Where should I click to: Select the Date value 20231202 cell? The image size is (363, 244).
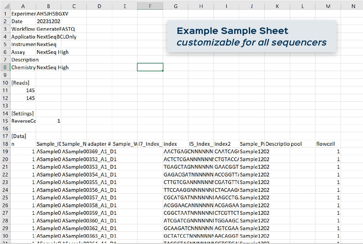point(48,21)
